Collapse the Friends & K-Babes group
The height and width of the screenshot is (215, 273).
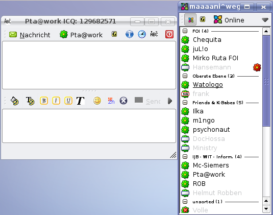pos(185,103)
